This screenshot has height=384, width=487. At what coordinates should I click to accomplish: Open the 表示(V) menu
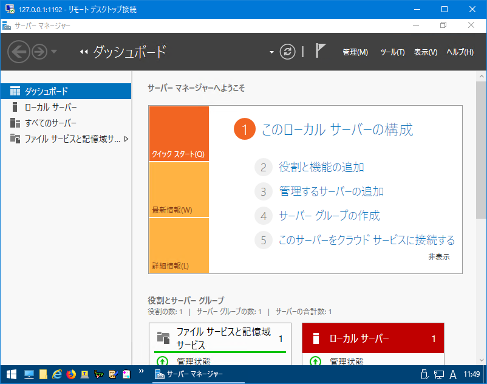(426, 52)
